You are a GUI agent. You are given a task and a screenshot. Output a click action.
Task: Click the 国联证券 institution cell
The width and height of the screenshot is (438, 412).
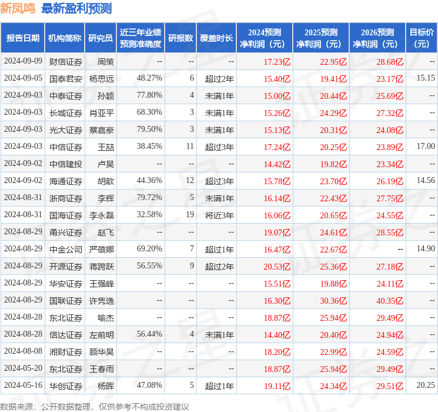pyautogui.click(x=66, y=300)
